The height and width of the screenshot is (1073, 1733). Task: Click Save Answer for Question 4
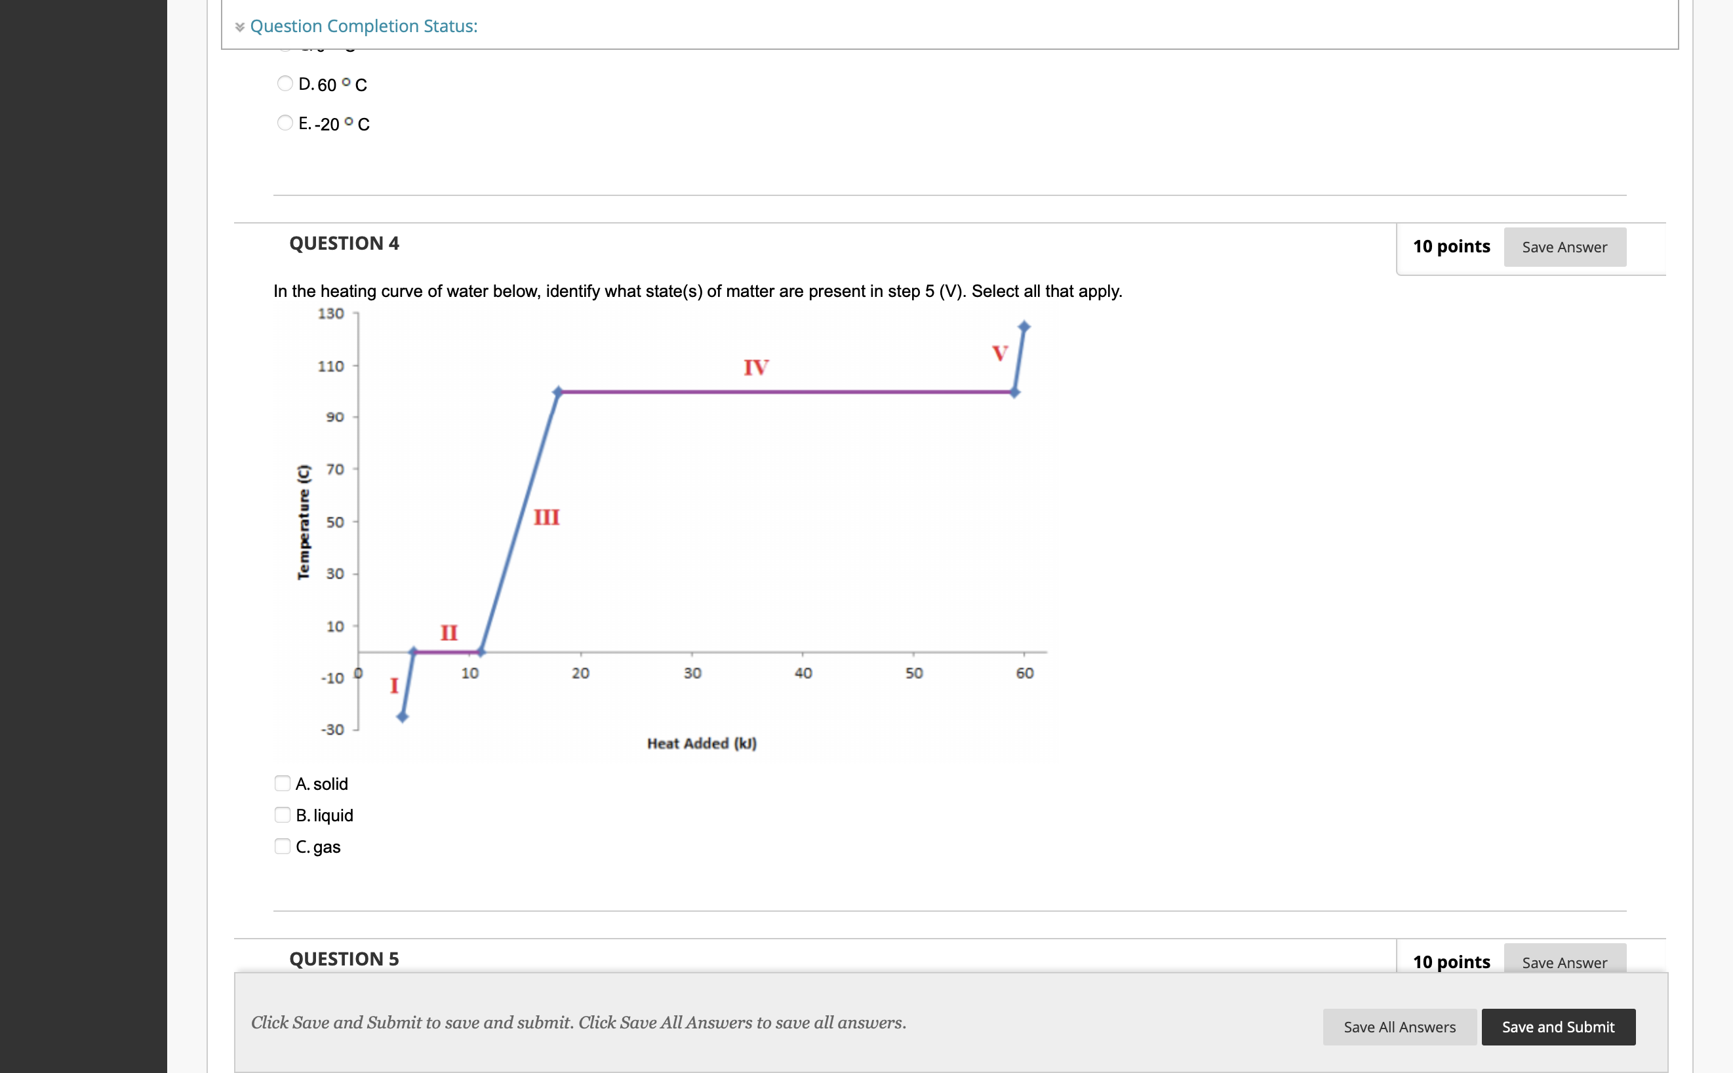pyautogui.click(x=1564, y=247)
